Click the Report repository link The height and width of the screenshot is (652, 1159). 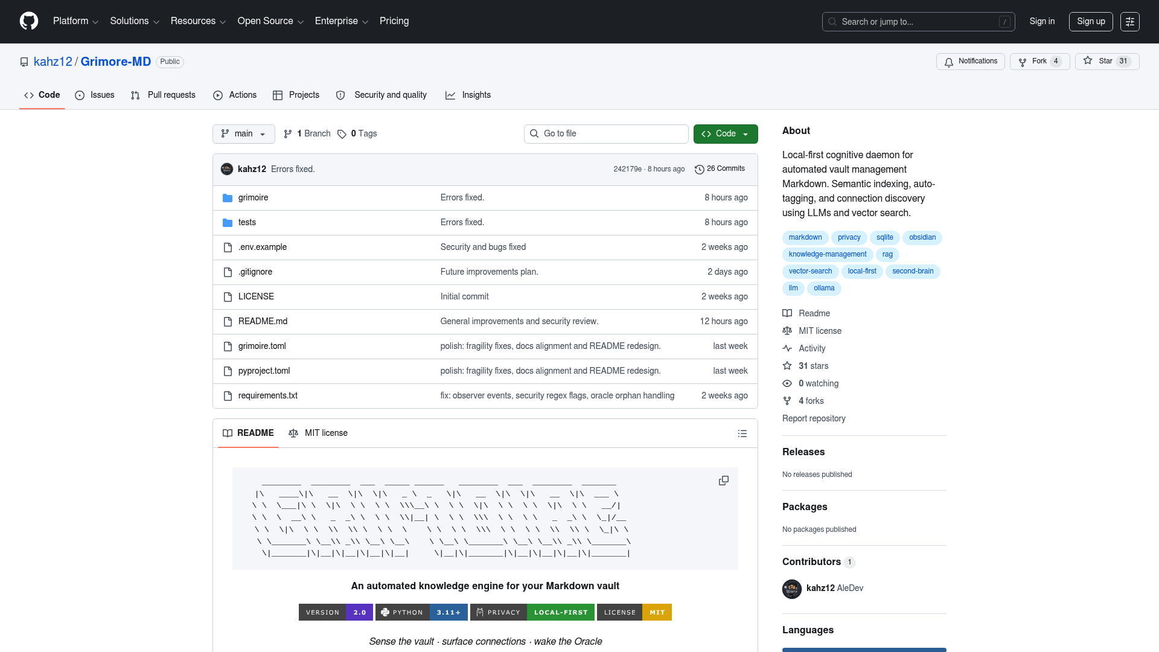pyautogui.click(x=814, y=418)
